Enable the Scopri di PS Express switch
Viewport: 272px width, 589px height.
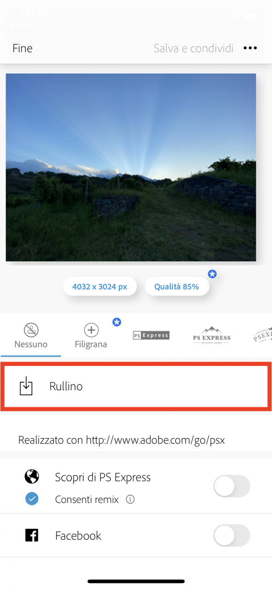click(231, 486)
